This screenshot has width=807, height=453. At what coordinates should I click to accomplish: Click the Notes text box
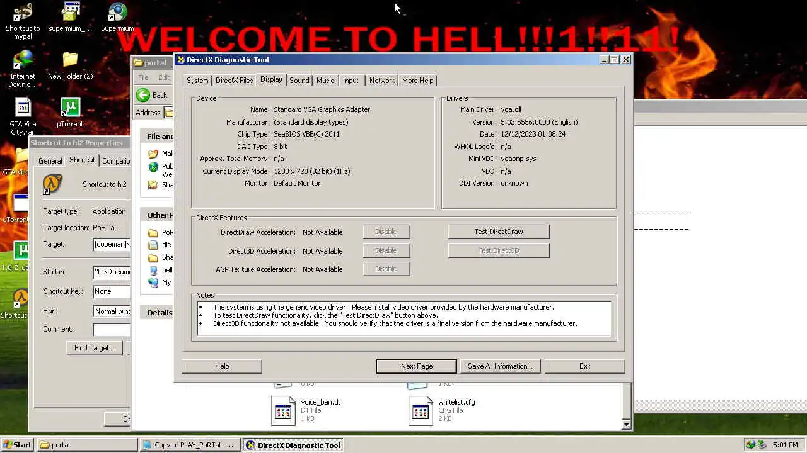coord(403,318)
